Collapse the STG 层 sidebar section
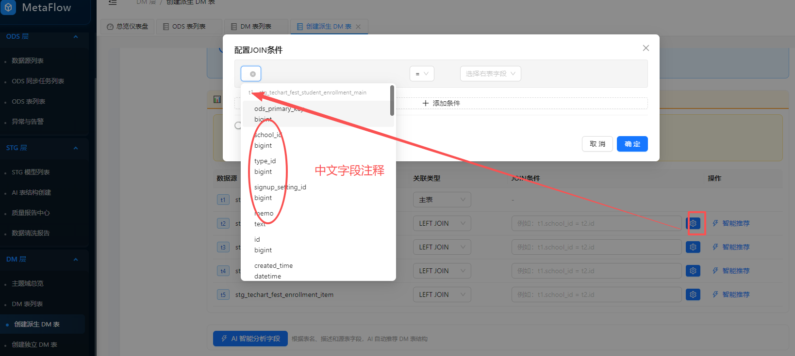This screenshot has width=795, height=356. (75, 148)
